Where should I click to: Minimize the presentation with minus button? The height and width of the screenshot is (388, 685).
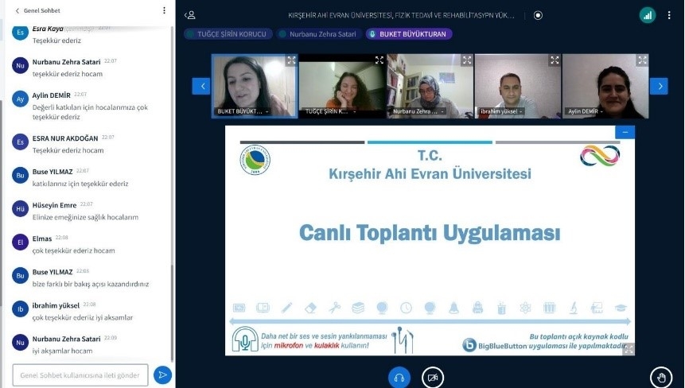click(x=625, y=132)
